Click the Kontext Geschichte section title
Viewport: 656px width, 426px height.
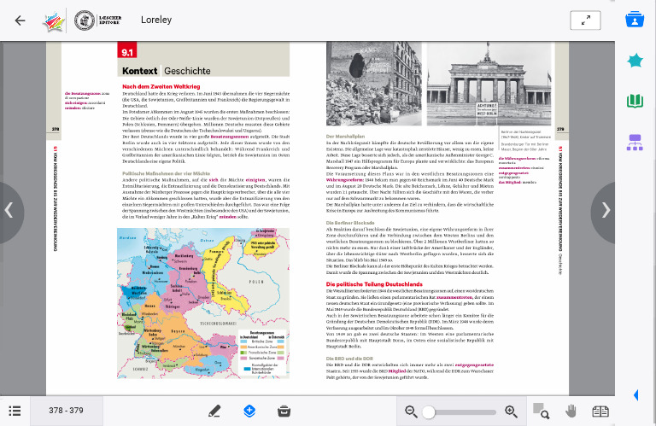coord(166,71)
